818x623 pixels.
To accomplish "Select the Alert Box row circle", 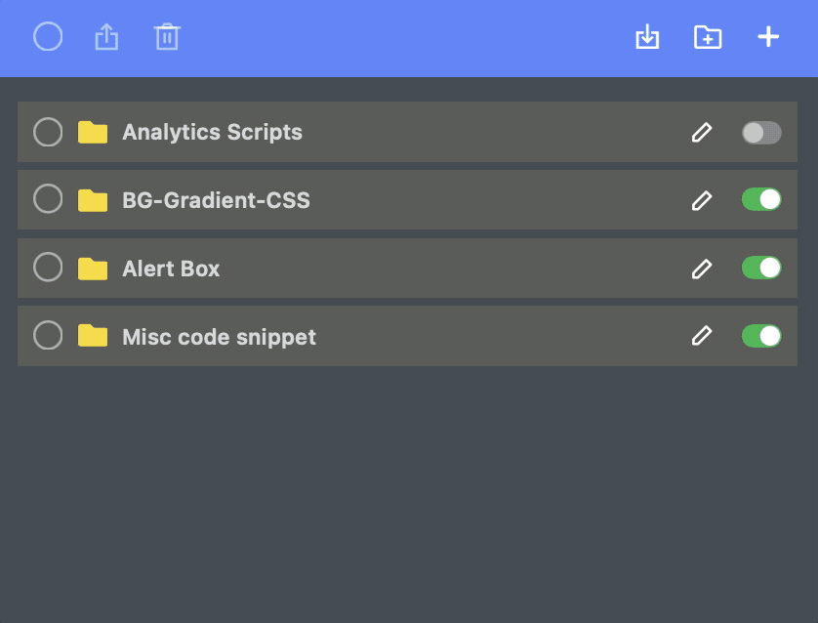I will pos(48,268).
